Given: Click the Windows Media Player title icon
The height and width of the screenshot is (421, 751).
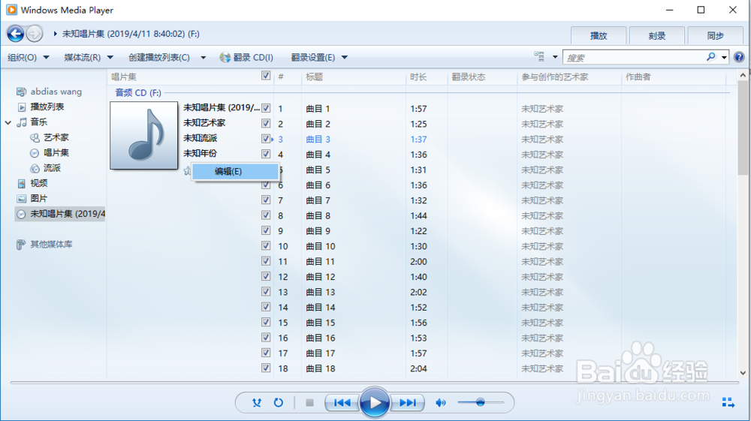Looking at the screenshot, I should (11, 10).
